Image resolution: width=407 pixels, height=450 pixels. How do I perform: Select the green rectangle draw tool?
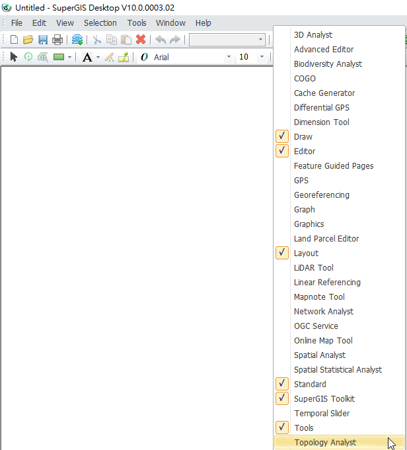(x=59, y=57)
